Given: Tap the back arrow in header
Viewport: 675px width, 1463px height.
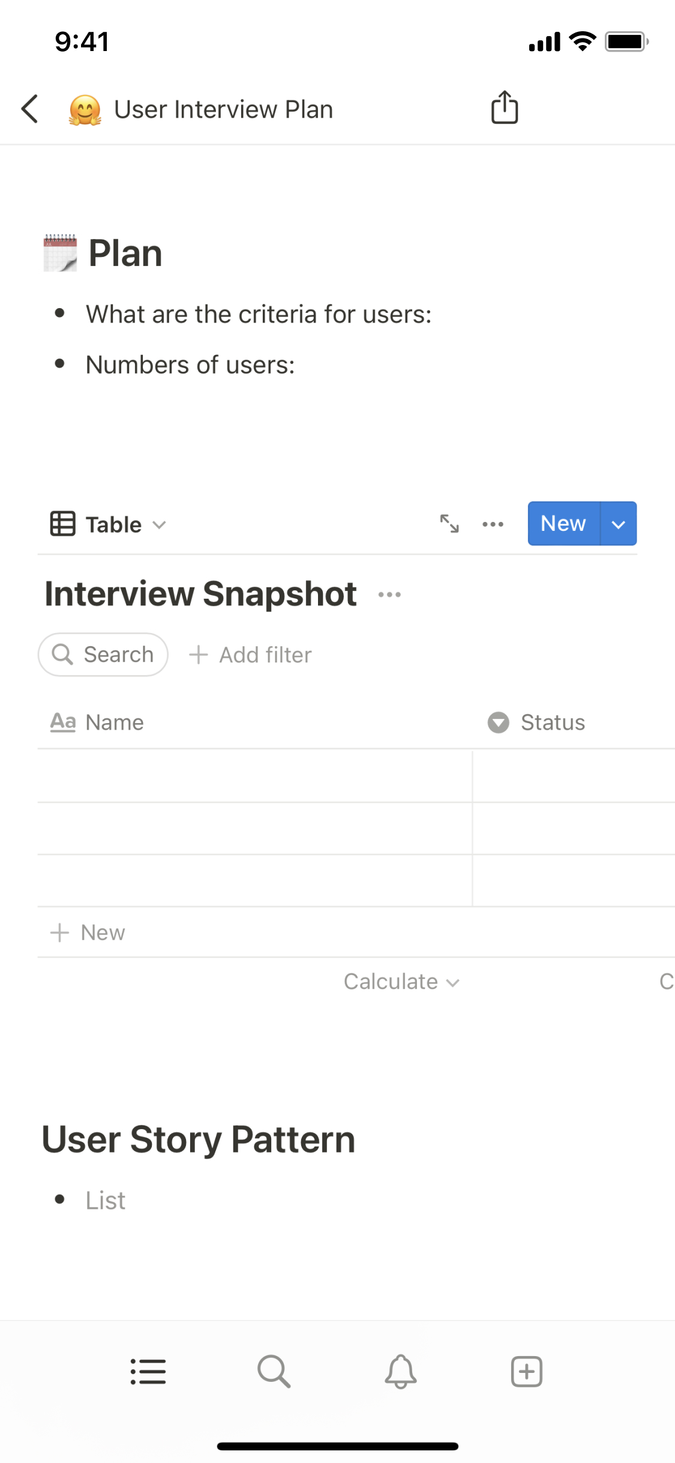Looking at the screenshot, I should (x=30, y=109).
